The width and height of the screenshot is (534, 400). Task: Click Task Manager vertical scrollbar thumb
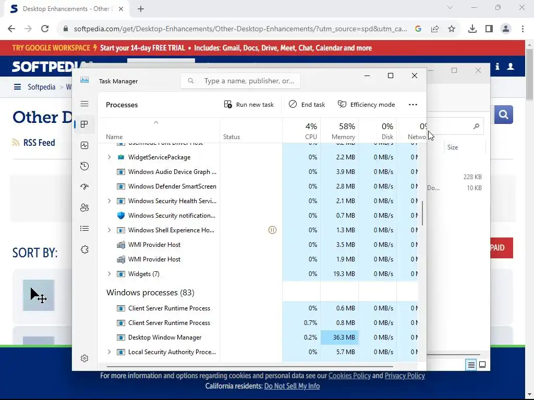tap(422, 213)
